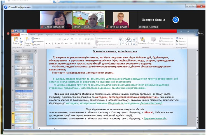
Task: Click the red record indicator left of the ribbon
Action: [8, 33]
